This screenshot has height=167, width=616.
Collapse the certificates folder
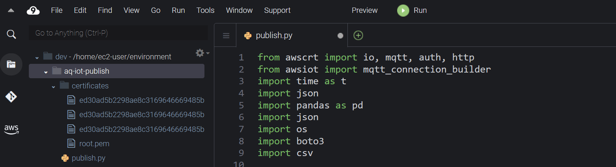click(53, 87)
